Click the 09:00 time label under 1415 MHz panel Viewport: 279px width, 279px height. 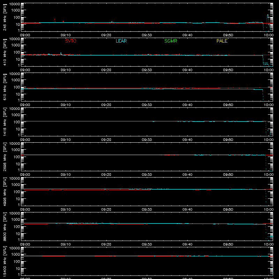click(25, 140)
